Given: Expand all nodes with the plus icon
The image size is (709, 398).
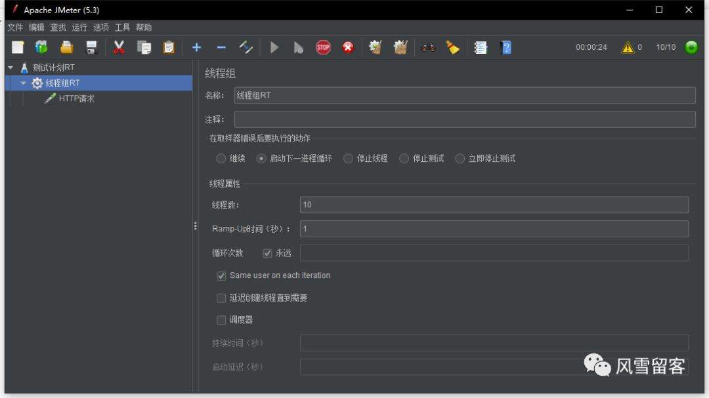Looking at the screenshot, I should click(196, 47).
